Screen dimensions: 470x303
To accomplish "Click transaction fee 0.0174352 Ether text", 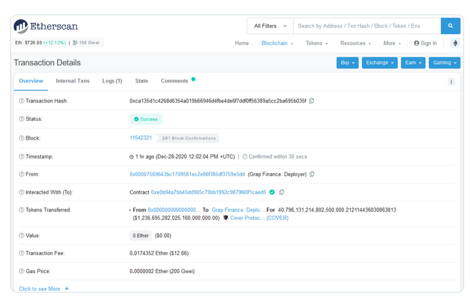I will [159, 253].
